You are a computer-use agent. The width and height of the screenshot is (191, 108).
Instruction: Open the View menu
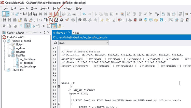[34, 8]
